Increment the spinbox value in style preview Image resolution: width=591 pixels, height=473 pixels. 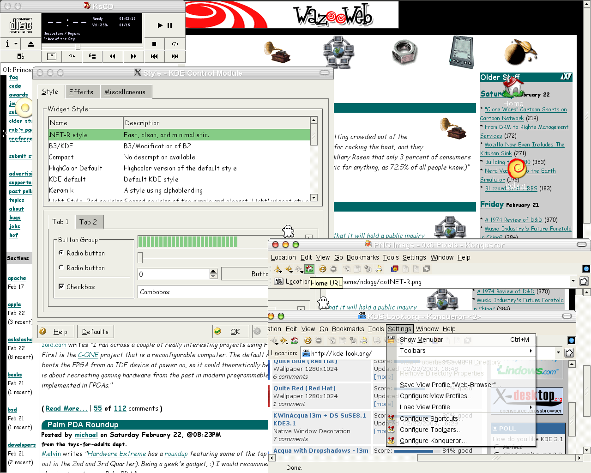point(213,271)
